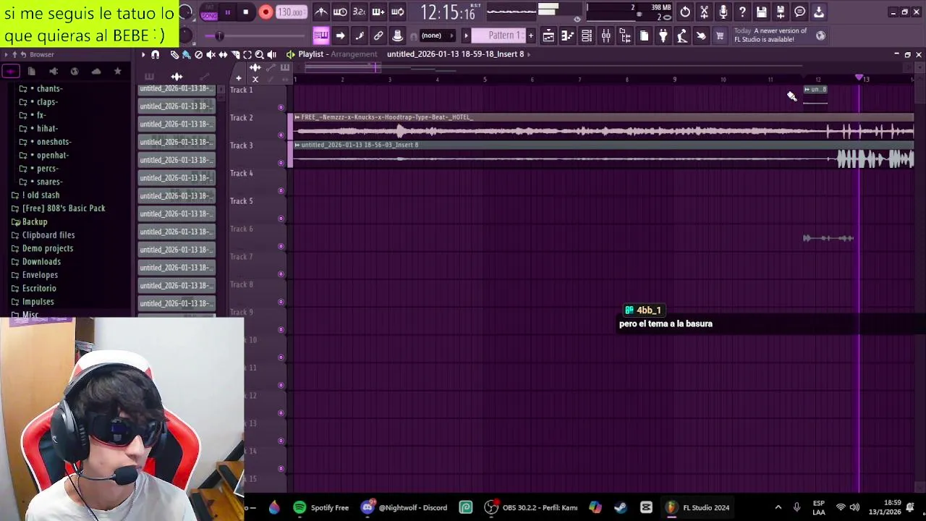
Task: Toggle loop recording icon
Action: (x=397, y=12)
